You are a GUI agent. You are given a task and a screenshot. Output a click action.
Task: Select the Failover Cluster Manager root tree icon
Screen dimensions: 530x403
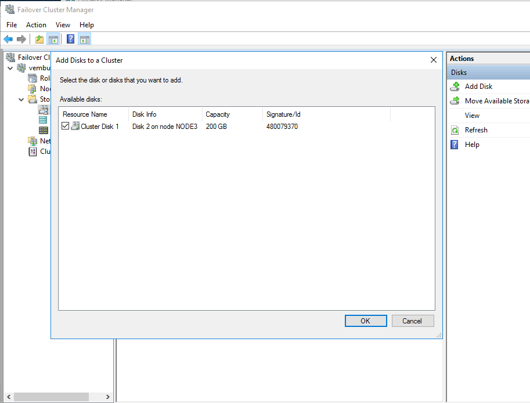click(10, 57)
